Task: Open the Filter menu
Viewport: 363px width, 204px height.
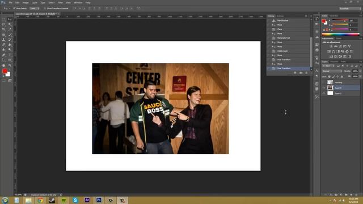Action: tap(60, 2)
